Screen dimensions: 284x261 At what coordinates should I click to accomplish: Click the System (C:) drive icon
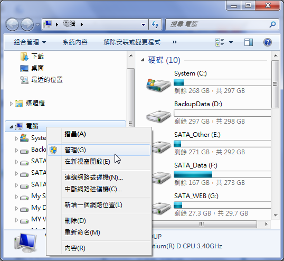click(158, 85)
